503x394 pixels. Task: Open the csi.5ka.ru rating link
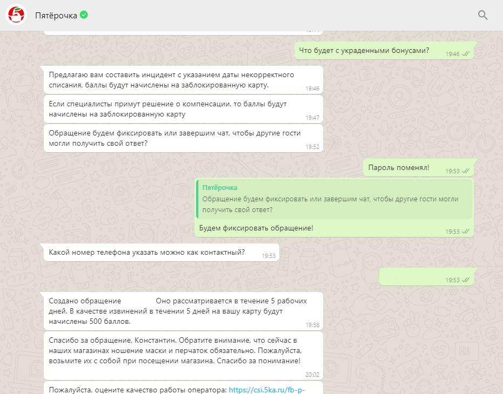268,389
